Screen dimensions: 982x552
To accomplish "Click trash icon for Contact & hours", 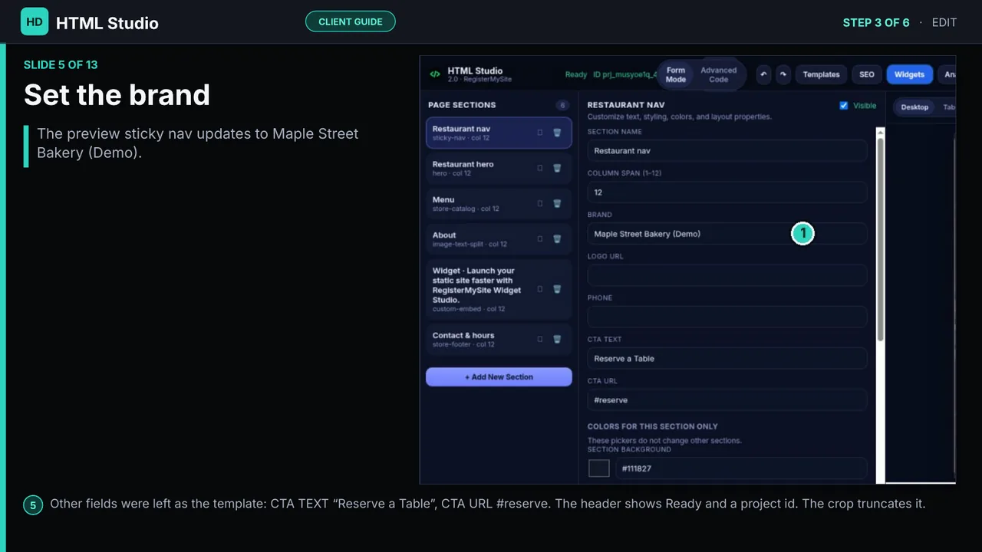I will [557, 339].
